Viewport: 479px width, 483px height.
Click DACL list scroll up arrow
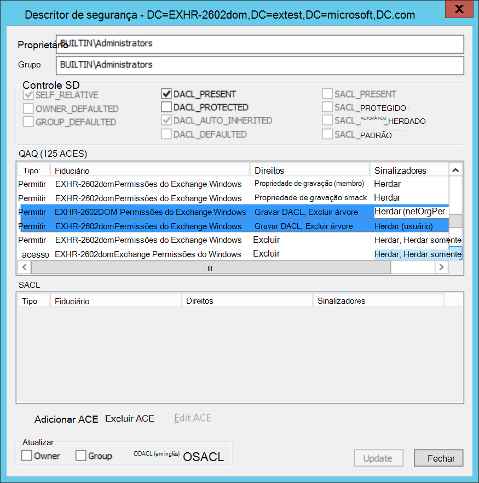[x=455, y=170]
